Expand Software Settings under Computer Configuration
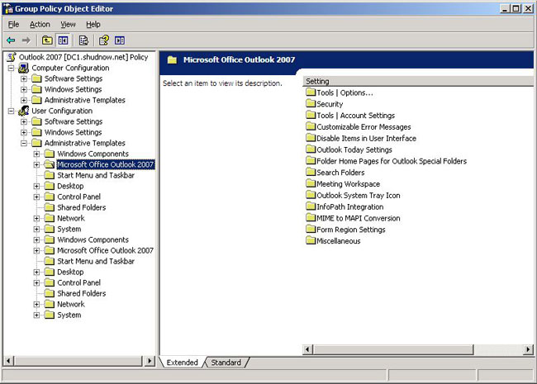Viewport: 537px width, 384px height. [x=24, y=78]
